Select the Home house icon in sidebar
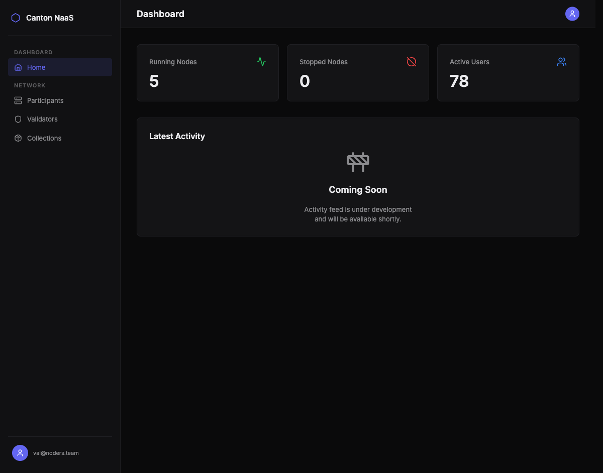 point(18,67)
